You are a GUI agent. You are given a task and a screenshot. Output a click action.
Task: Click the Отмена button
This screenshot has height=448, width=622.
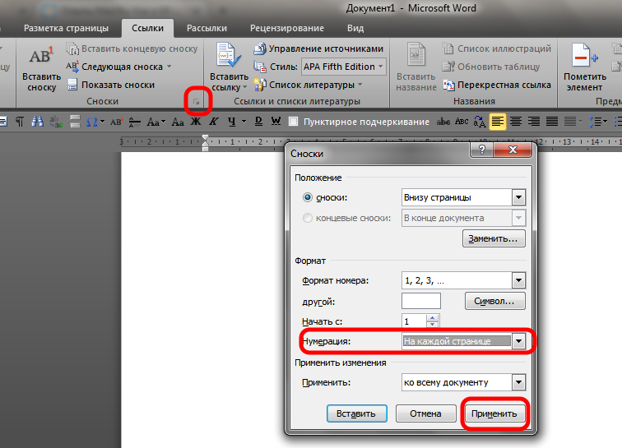(425, 413)
